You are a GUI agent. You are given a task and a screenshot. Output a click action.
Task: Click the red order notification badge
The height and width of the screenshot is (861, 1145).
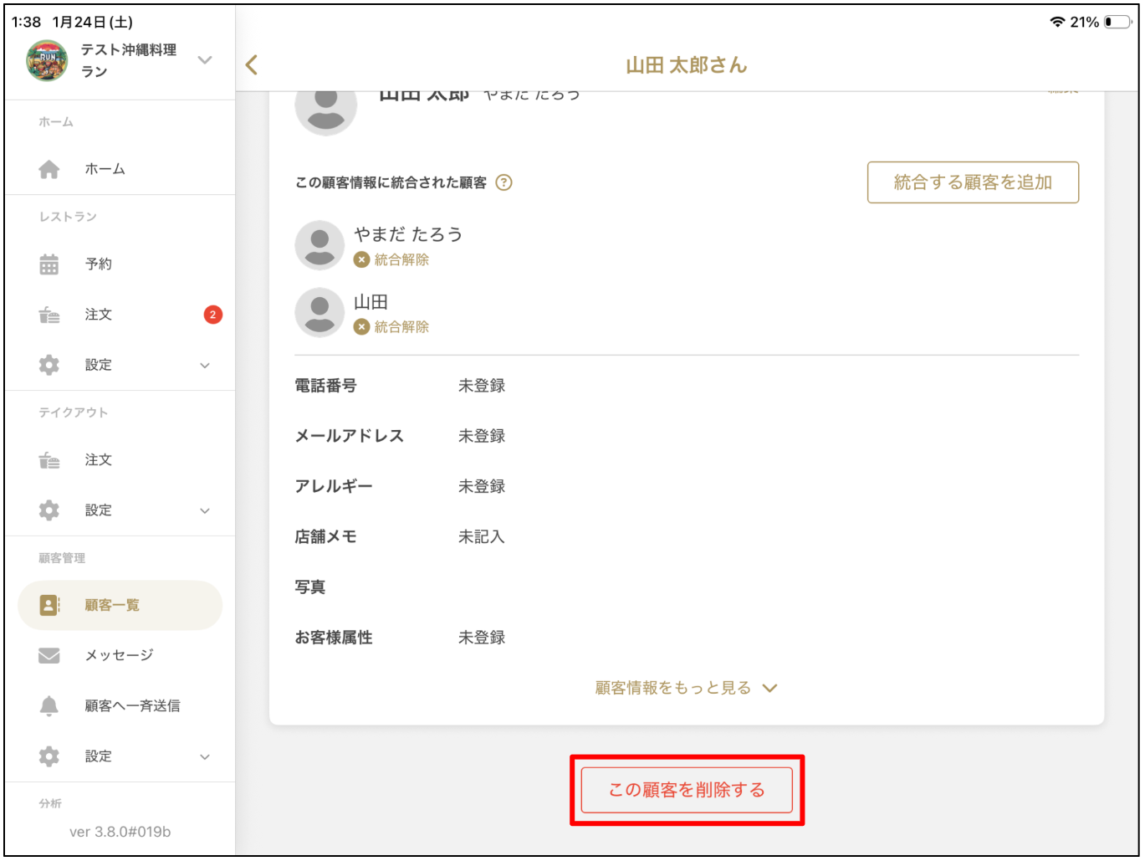213,315
